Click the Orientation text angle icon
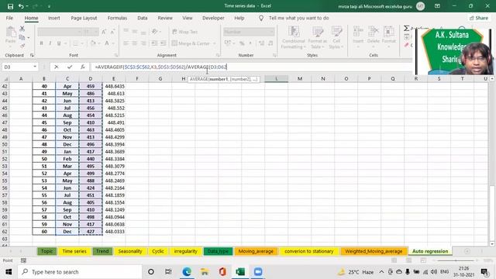 pos(155,32)
